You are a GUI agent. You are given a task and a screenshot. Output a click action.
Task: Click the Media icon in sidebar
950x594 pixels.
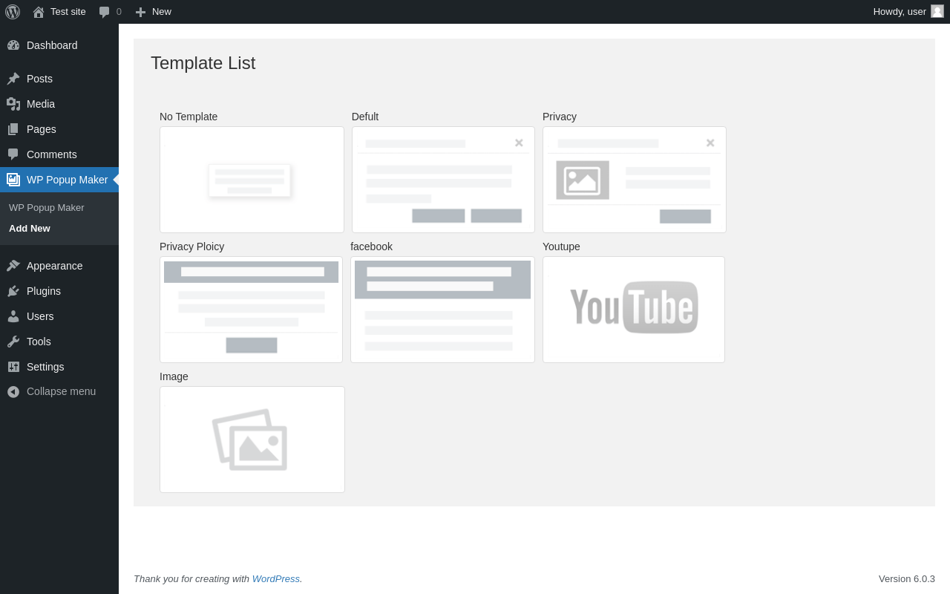click(x=13, y=104)
